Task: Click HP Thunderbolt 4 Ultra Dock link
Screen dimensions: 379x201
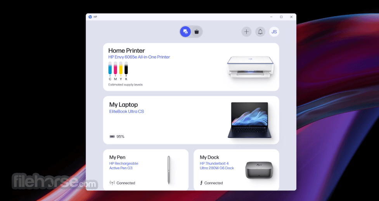Action: tap(217, 166)
